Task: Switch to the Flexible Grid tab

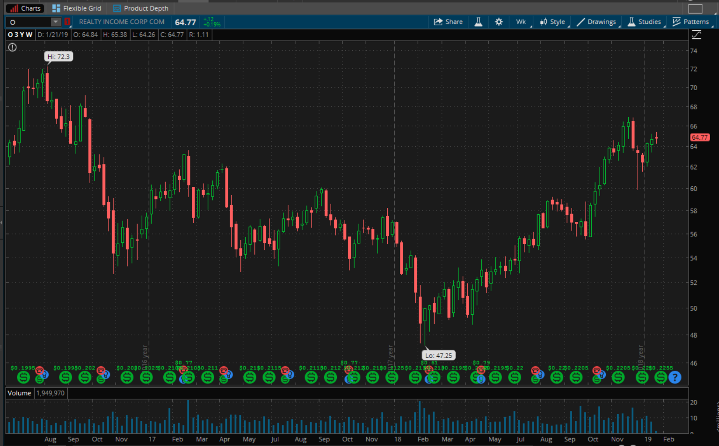Action: point(76,8)
